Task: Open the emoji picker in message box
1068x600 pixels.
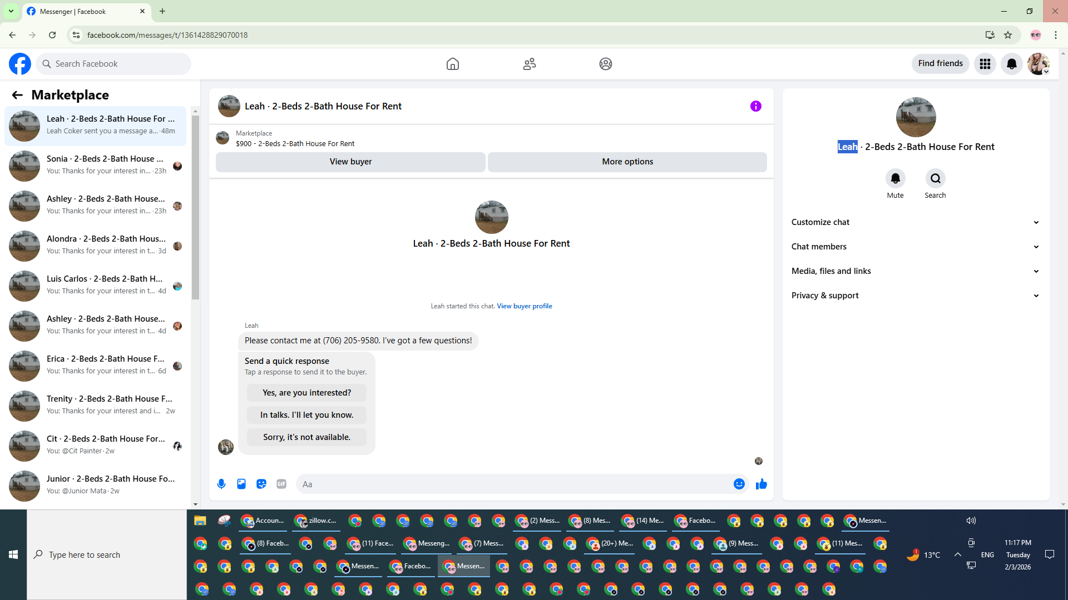Action: tap(739, 484)
